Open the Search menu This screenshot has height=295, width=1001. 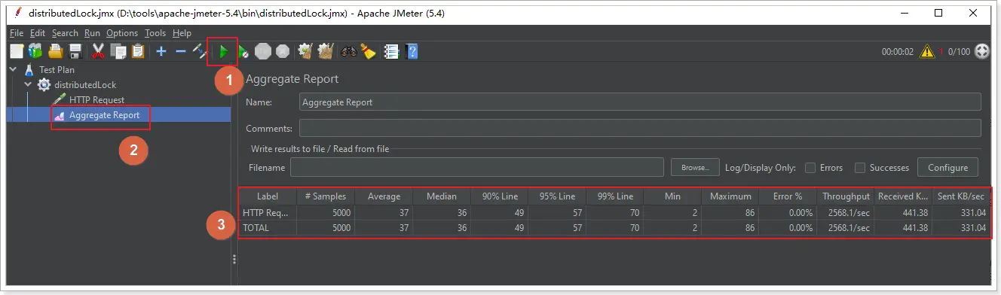click(x=65, y=33)
